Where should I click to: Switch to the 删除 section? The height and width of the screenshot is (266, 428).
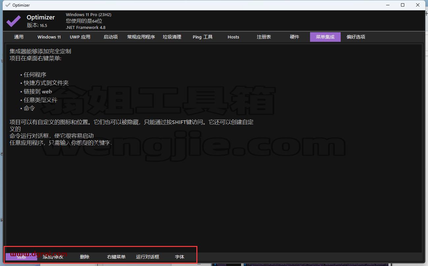click(x=85, y=257)
